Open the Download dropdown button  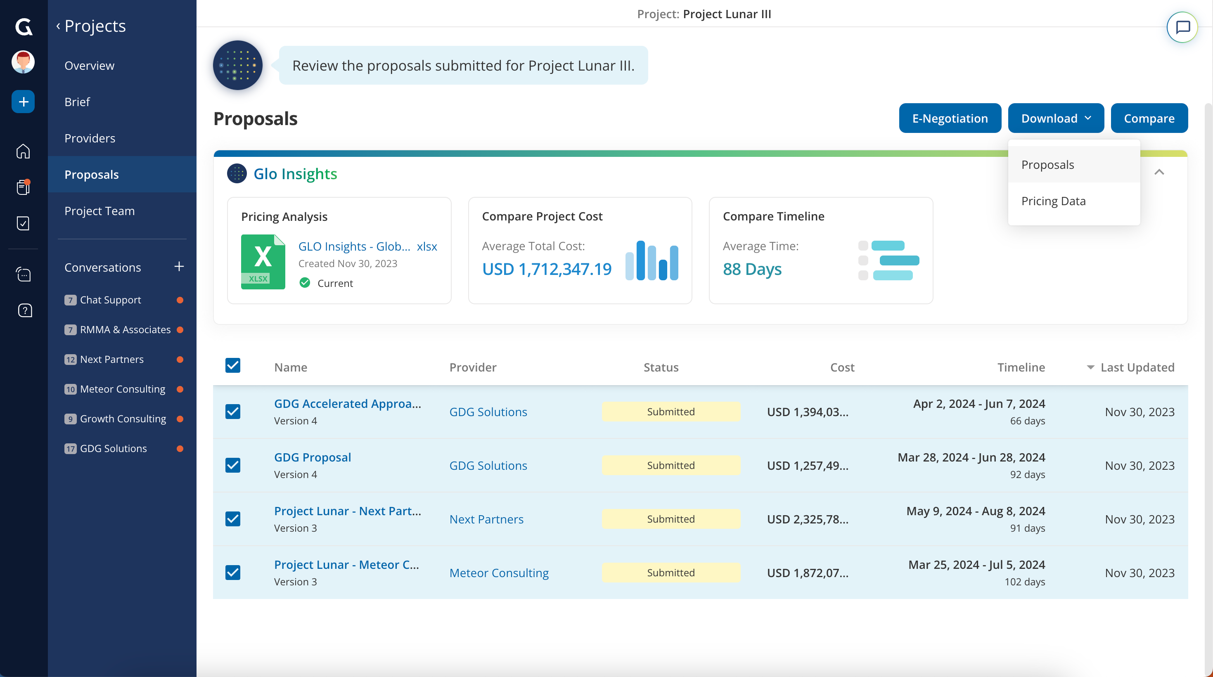pos(1055,118)
